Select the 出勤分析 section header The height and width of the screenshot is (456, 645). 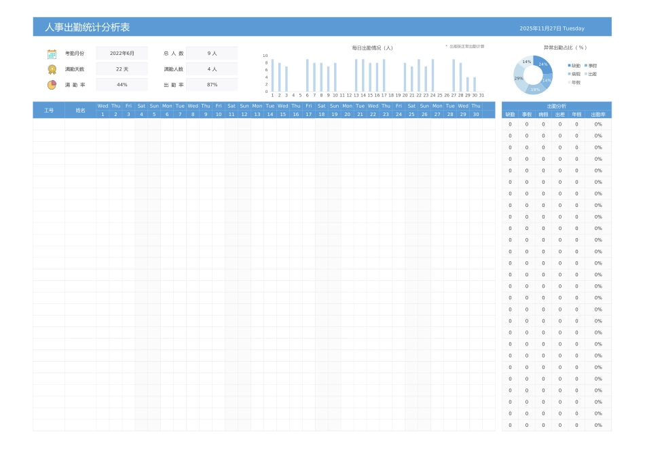point(556,106)
